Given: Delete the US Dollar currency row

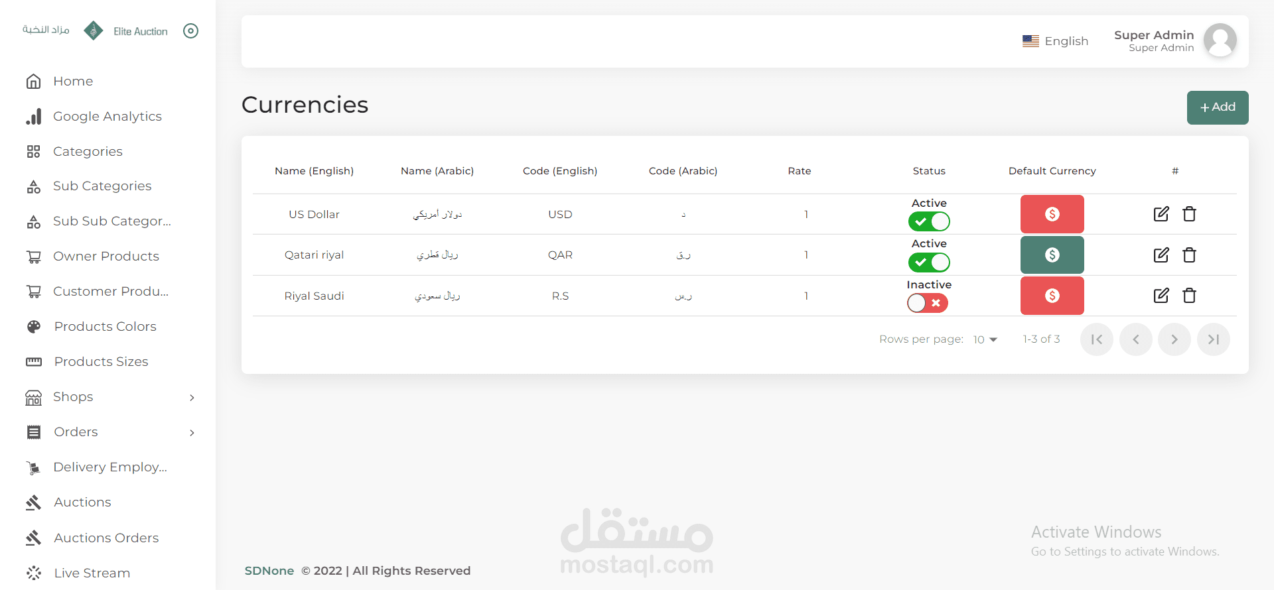Looking at the screenshot, I should click(x=1189, y=214).
